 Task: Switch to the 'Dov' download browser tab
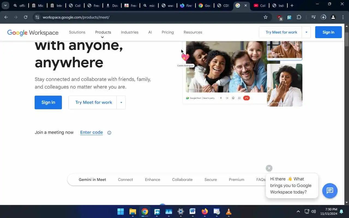(112, 5)
